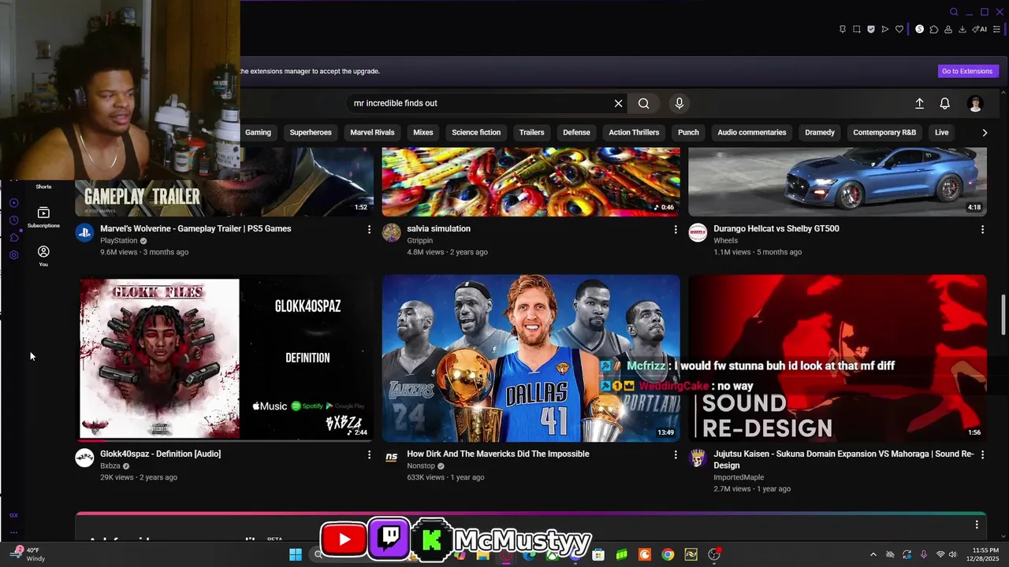Click the page vertical scrollbar thumb
The width and height of the screenshot is (1009, 567).
[1003, 315]
